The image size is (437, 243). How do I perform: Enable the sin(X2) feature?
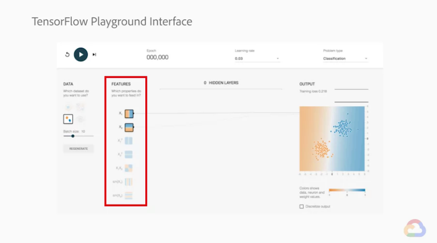click(129, 195)
